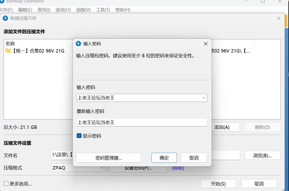Enable the 更多选项 checkbox
Image resolution: width=289 pixels, height=191 pixels.
(6, 183)
